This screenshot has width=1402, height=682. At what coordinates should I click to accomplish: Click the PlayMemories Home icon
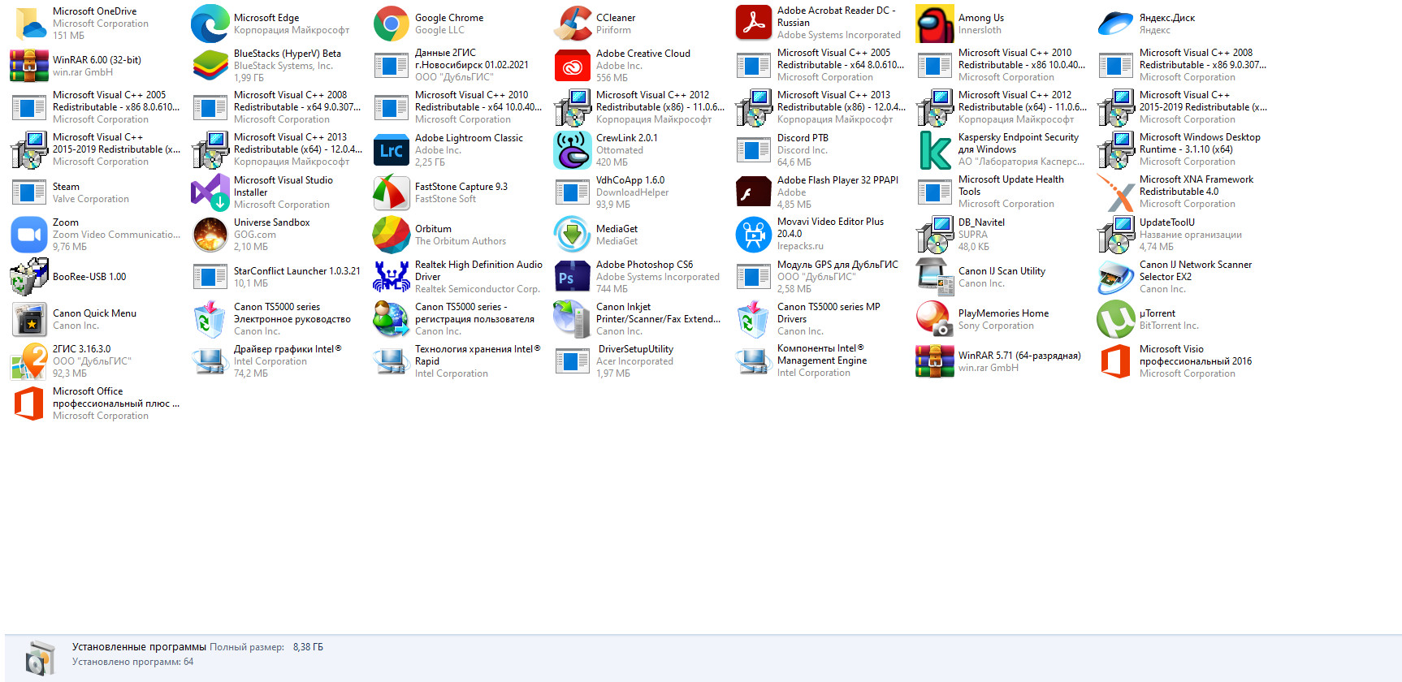click(x=935, y=319)
